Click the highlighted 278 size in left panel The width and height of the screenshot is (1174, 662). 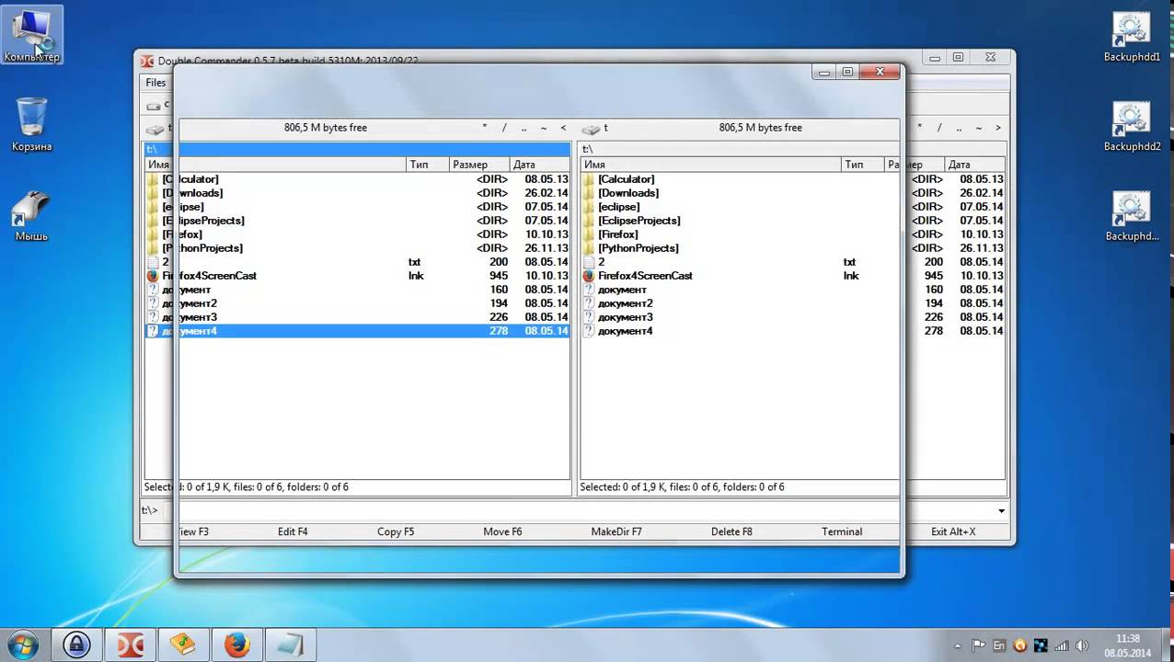[499, 331]
